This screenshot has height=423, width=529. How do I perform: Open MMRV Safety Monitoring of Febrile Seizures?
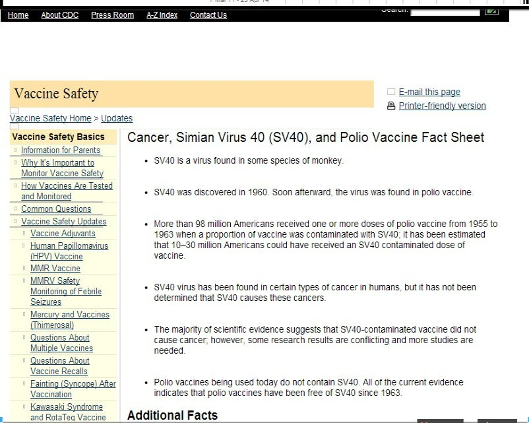coord(66,291)
